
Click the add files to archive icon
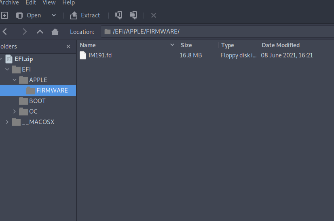[118, 15]
